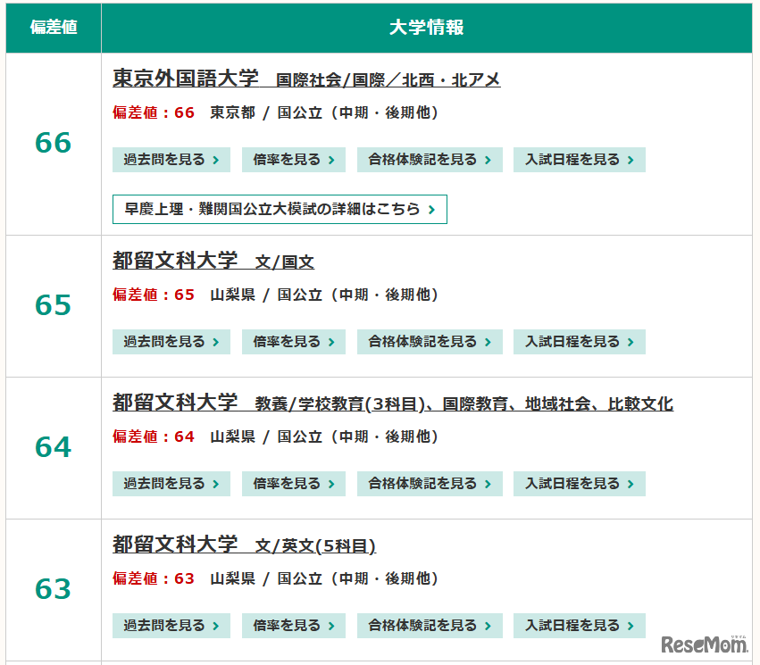This screenshot has height=665, width=760.
Task: Click 合格体験記を見る for the 教養 department
Action: tap(430, 484)
